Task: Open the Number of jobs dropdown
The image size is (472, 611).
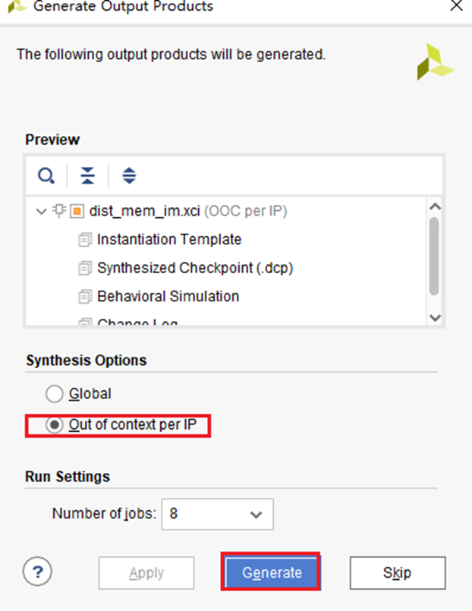Action: (x=255, y=514)
